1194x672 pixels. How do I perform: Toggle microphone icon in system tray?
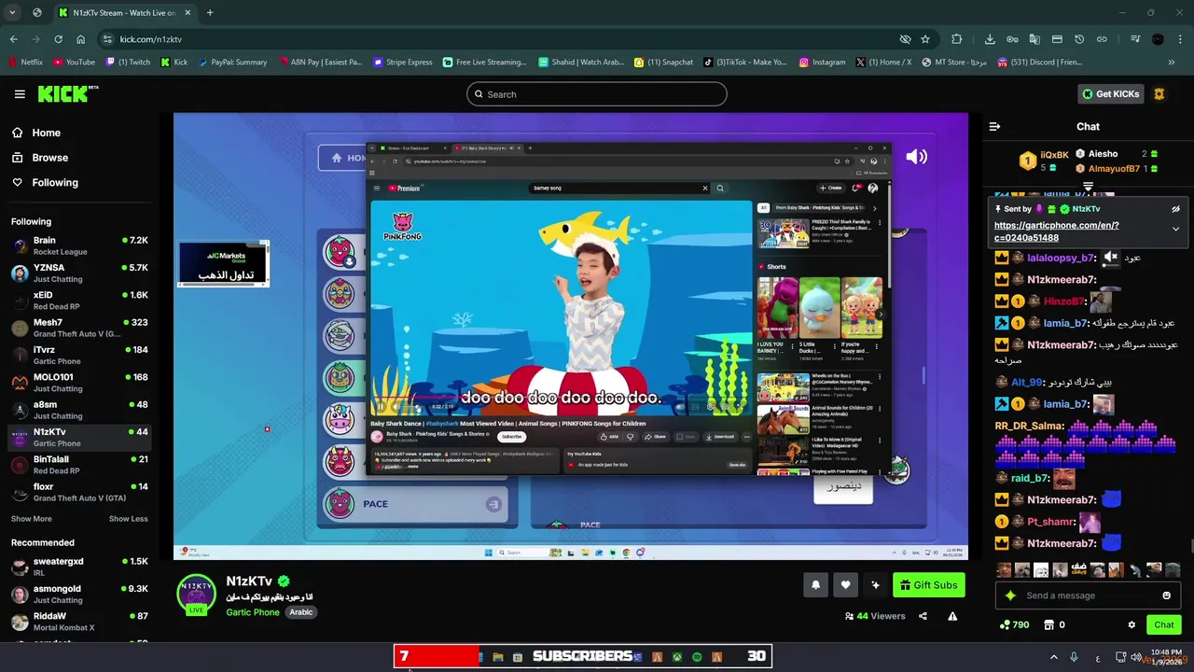tap(1074, 657)
